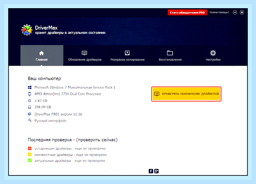Click the memory icon beside 2.87 GB
Screen dimensions: 256x184
[x=30, y=101]
